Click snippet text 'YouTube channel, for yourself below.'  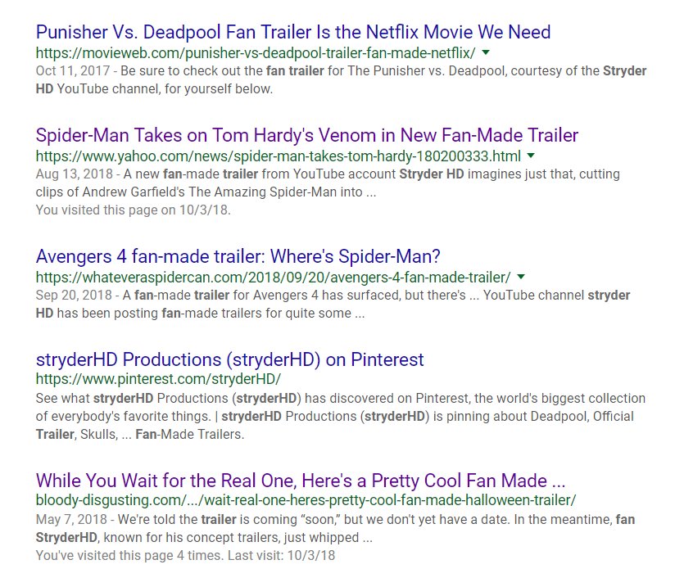tap(165, 89)
